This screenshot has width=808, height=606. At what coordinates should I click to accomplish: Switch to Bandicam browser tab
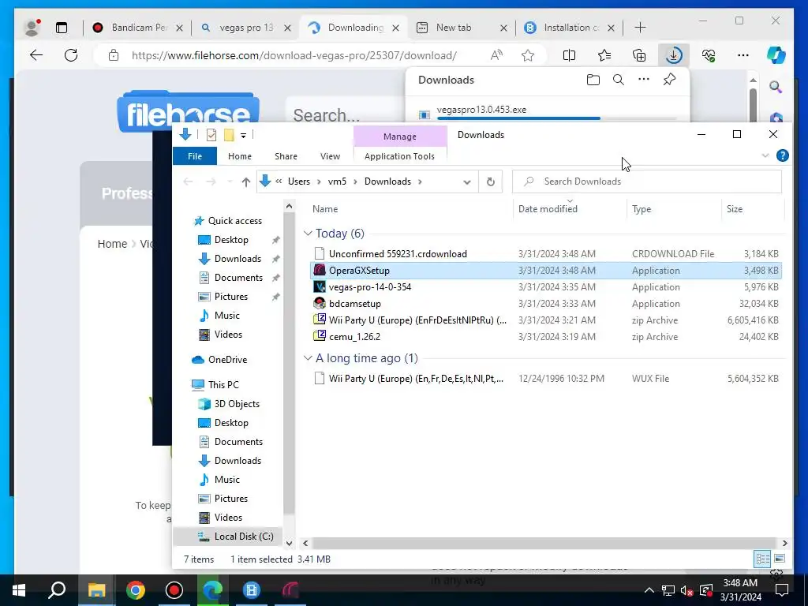139,28
